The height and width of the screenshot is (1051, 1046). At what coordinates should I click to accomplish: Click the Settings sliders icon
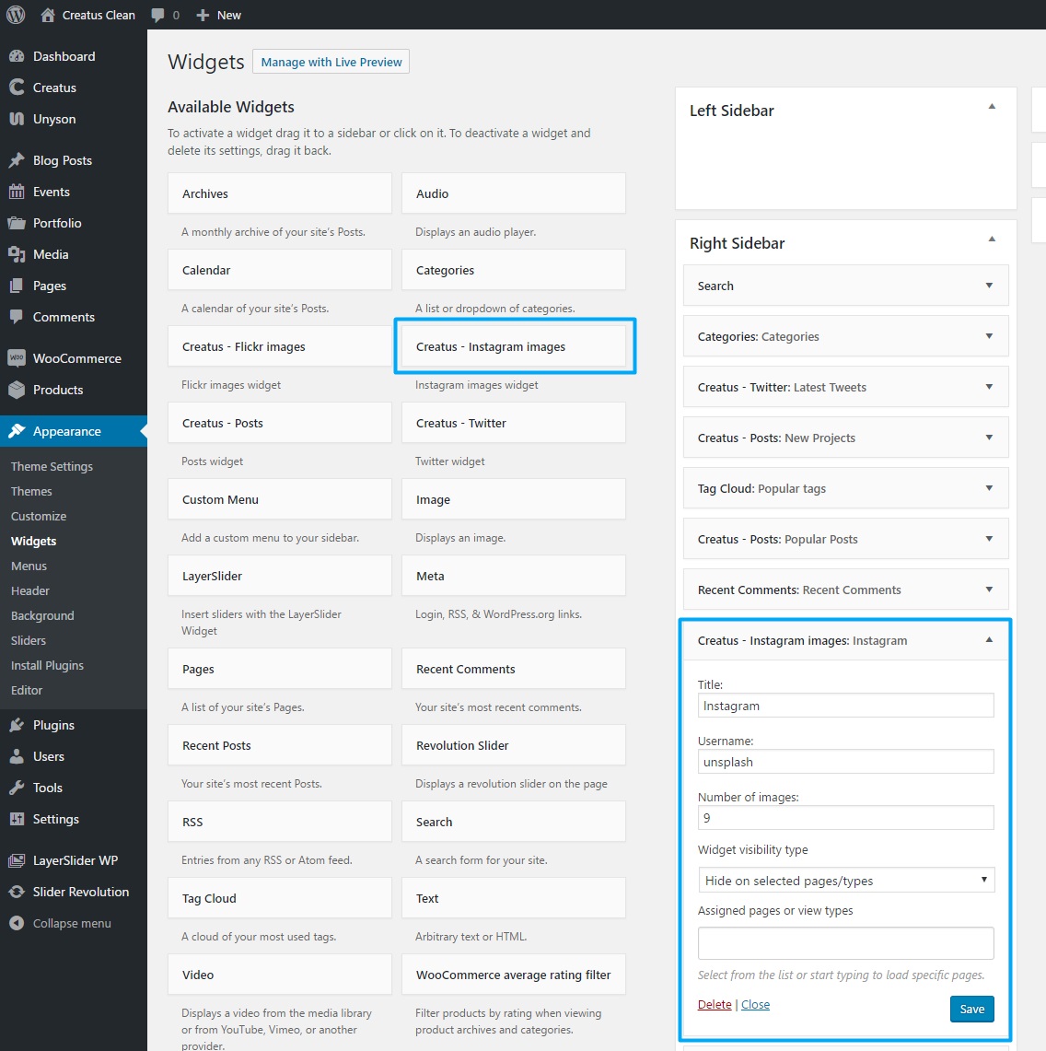point(17,819)
